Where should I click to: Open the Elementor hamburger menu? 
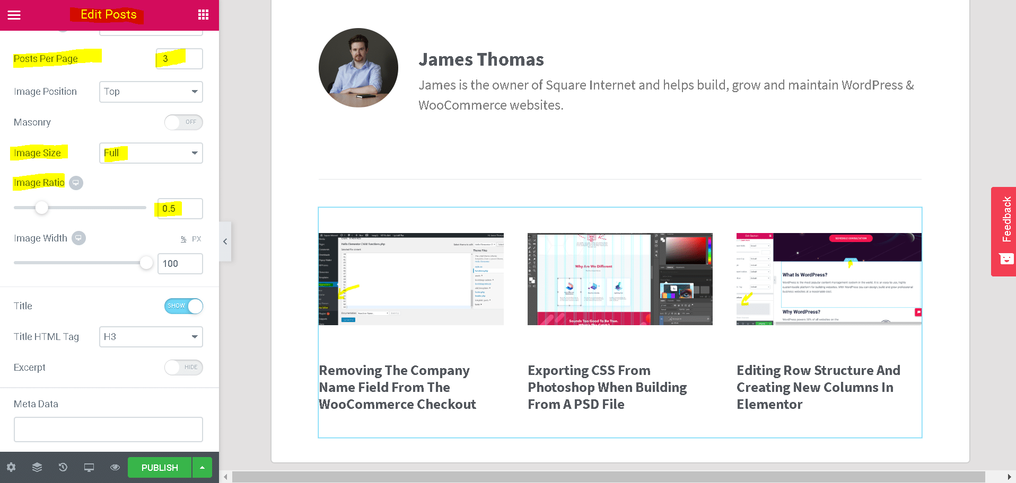[14, 14]
